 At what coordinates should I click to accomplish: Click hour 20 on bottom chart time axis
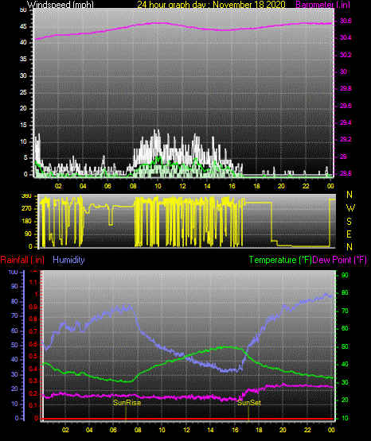point(283,430)
